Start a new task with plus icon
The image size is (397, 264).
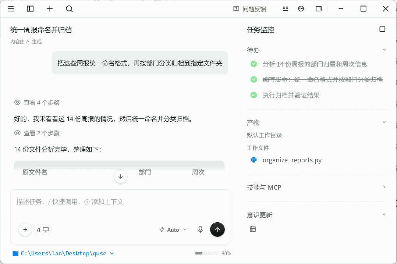point(50,9)
